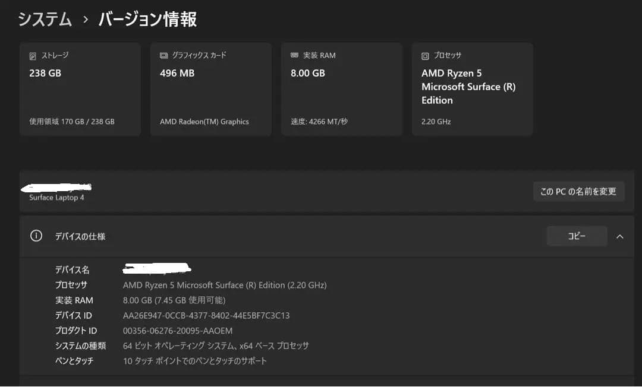Click the 実装 RAM memory icon

coord(293,55)
